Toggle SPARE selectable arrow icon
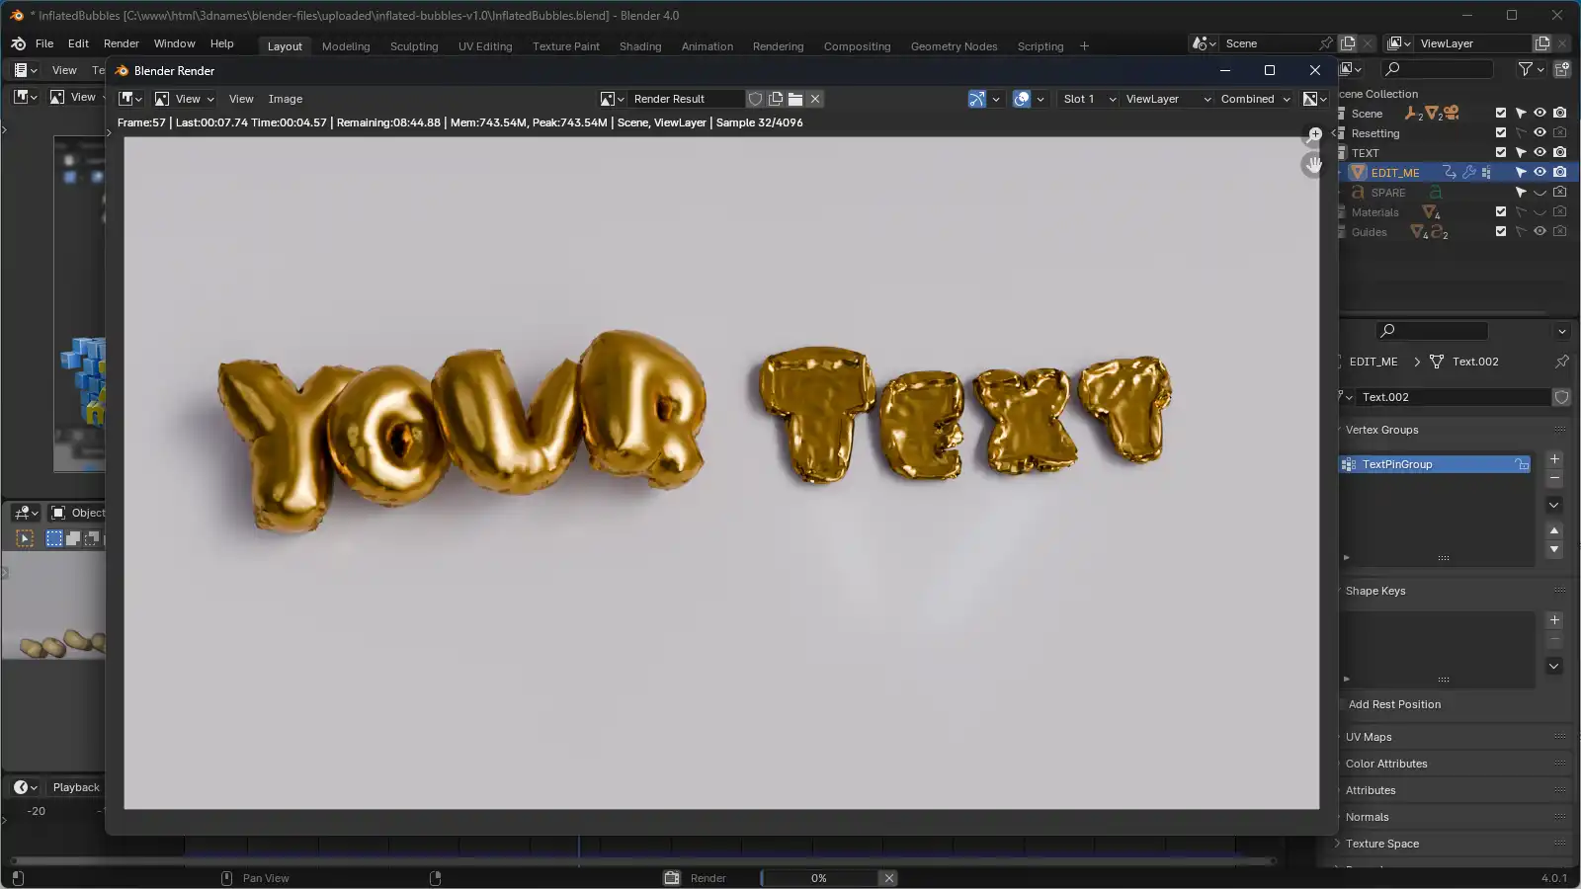The image size is (1581, 889). click(1521, 192)
